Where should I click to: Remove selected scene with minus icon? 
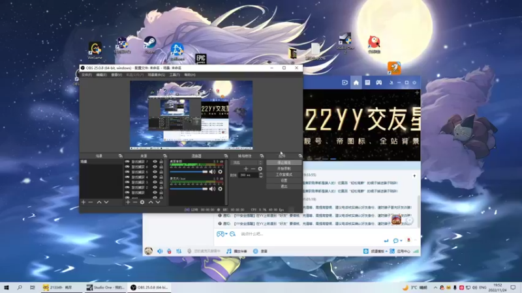coord(91,202)
